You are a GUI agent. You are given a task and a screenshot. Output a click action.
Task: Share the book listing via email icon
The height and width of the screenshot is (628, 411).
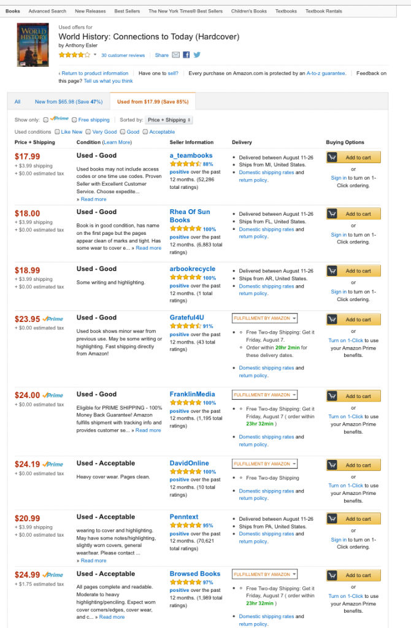[175, 55]
